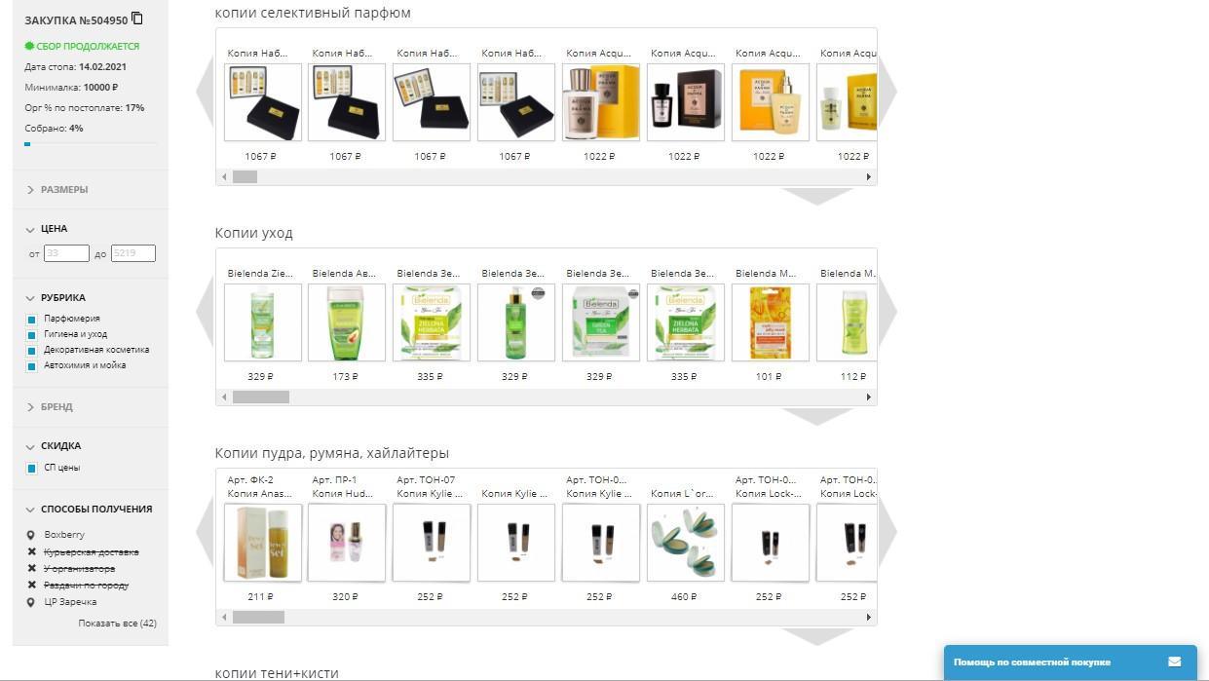The height and width of the screenshot is (681, 1209).
Task: Show next items in Копии уход carousel
Action: point(888,311)
